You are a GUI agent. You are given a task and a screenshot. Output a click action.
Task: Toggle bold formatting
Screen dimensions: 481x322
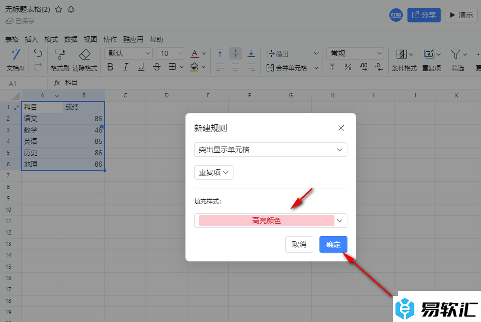(110, 67)
